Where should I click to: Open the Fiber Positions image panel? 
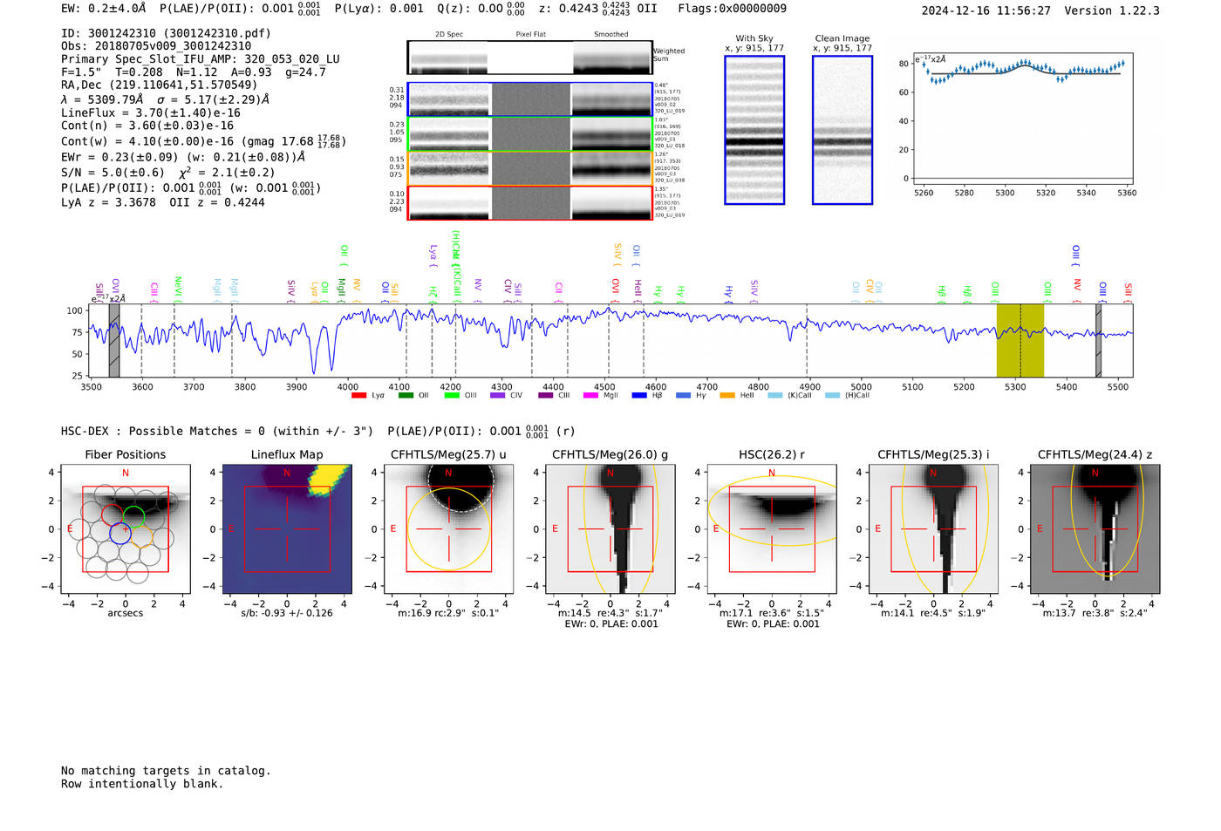click(126, 529)
